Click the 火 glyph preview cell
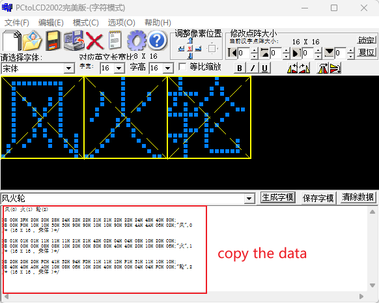379x303 pixels. [126, 117]
